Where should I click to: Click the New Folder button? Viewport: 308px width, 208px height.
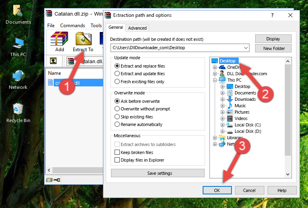273,48
